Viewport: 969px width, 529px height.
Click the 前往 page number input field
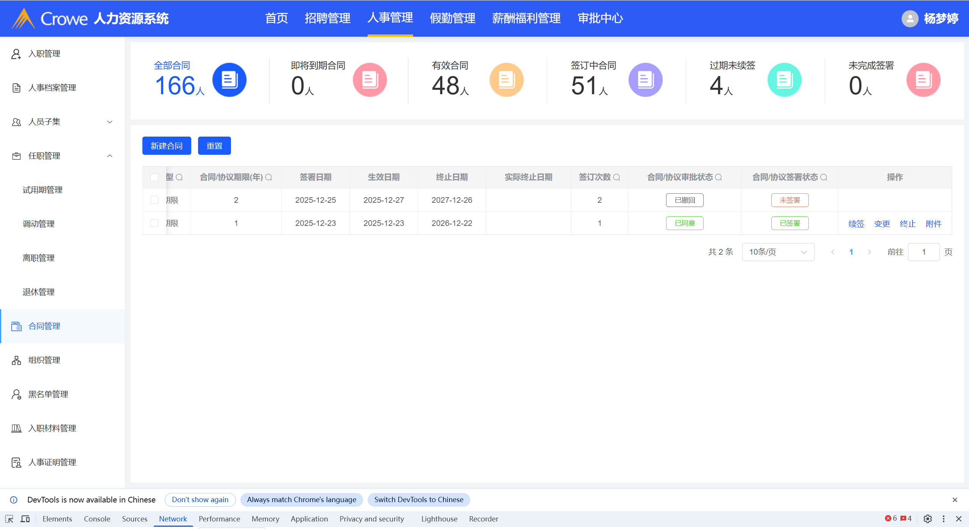[x=924, y=252]
